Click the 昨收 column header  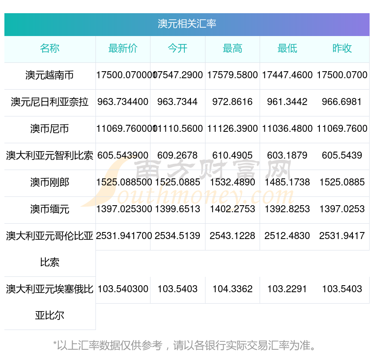342,49
